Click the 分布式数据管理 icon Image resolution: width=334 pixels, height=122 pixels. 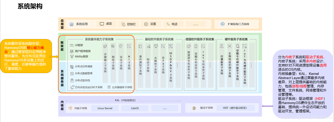(x=72, y=74)
